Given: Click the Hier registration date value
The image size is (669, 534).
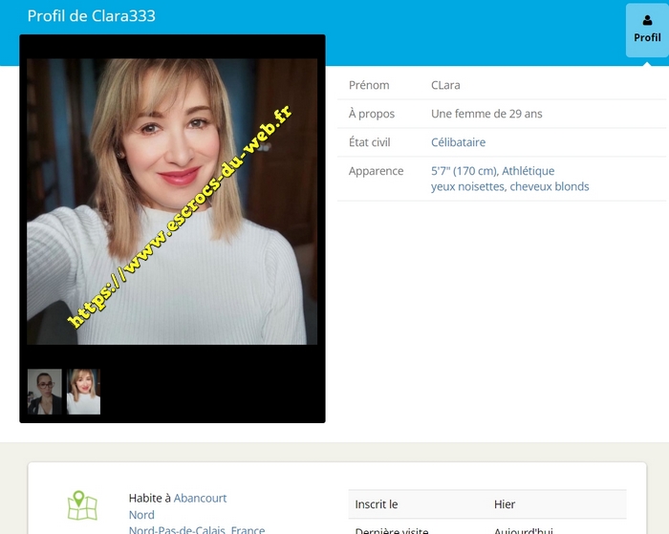Looking at the screenshot, I should (x=505, y=504).
